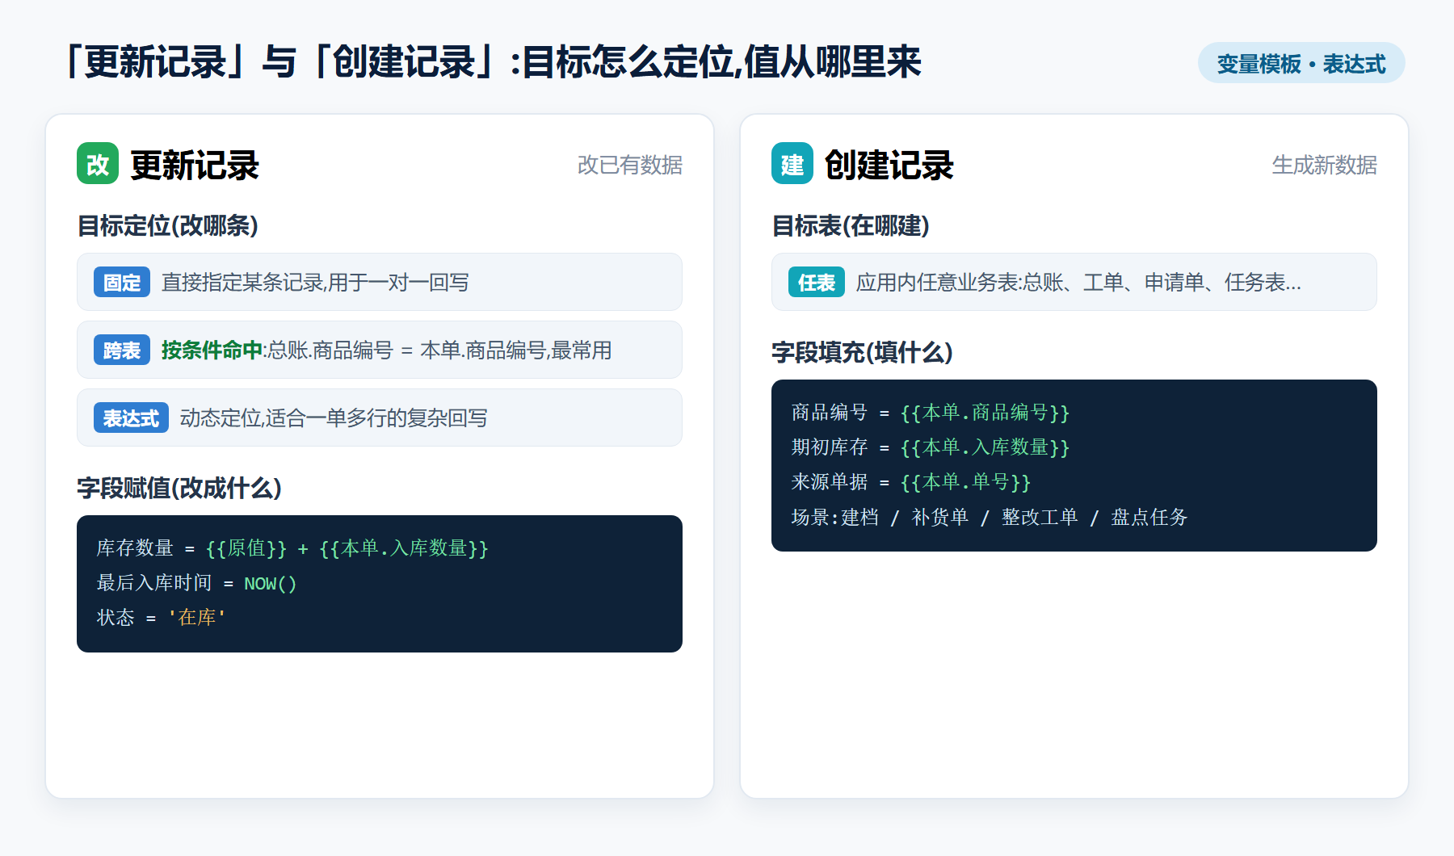Click the 商品编号 = {{本单.商品编号}} code line
Screen dimensions: 1454x856
click(931, 413)
